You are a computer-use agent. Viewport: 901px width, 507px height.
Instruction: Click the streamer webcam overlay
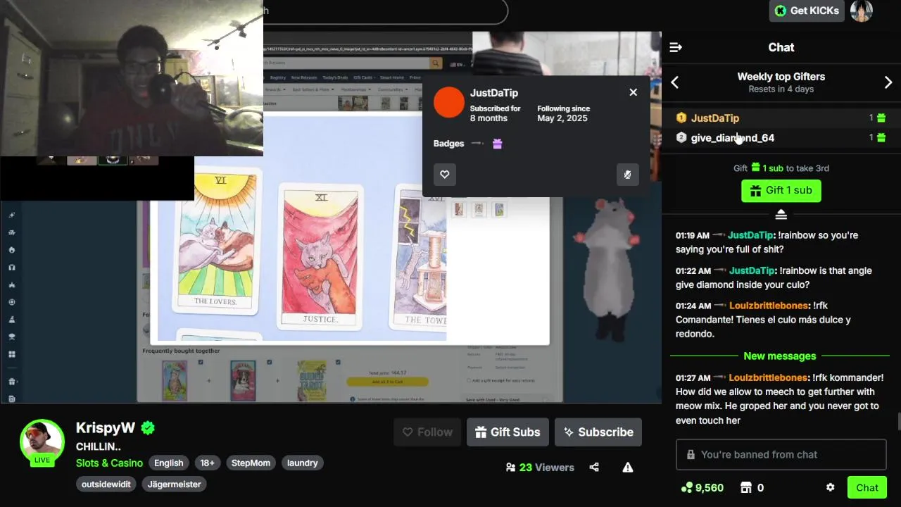132,77
